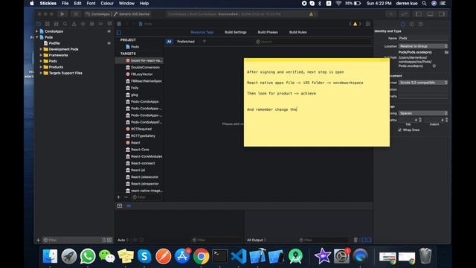
Task: Open the project navigator folder icon
Action: tap(38, 24)
